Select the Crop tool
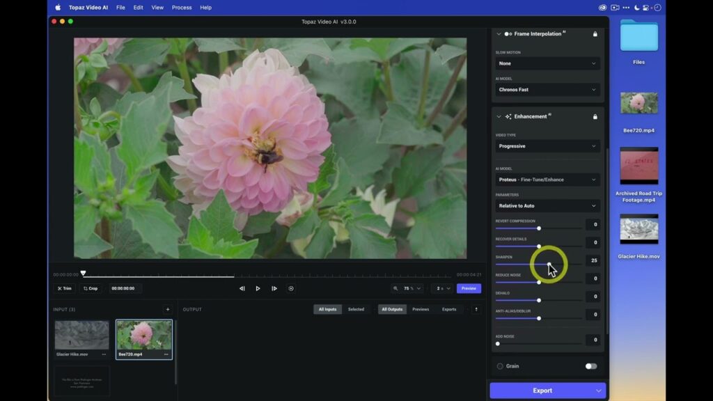713x401 pixels. pos(91,288)
